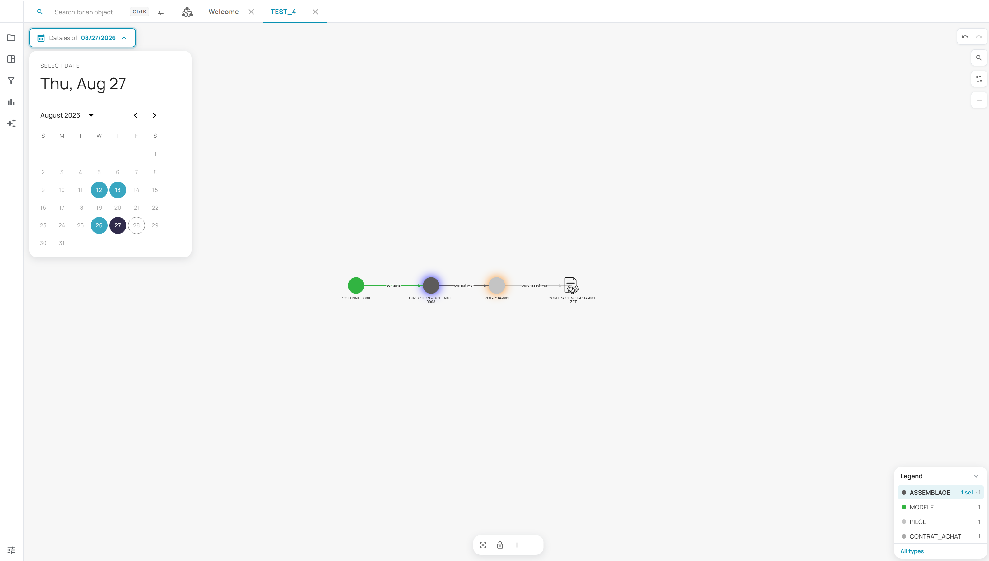Go to next month in calendar
Screen dimensions: 989x561
tap(154, 115)
